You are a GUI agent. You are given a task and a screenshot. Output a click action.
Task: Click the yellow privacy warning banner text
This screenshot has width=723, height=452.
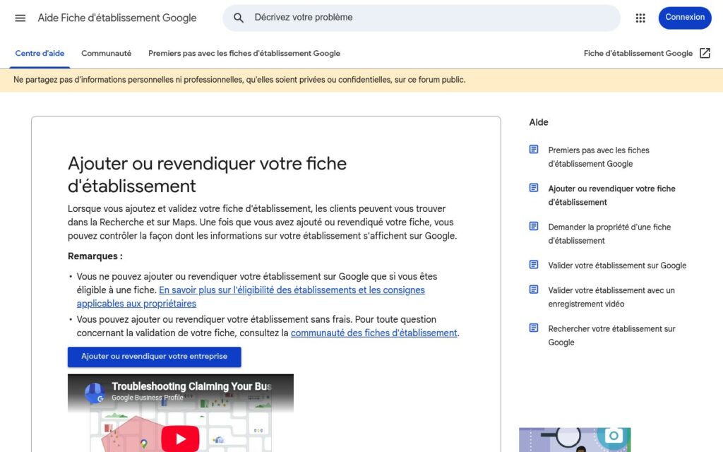click(x=239, y=80)
